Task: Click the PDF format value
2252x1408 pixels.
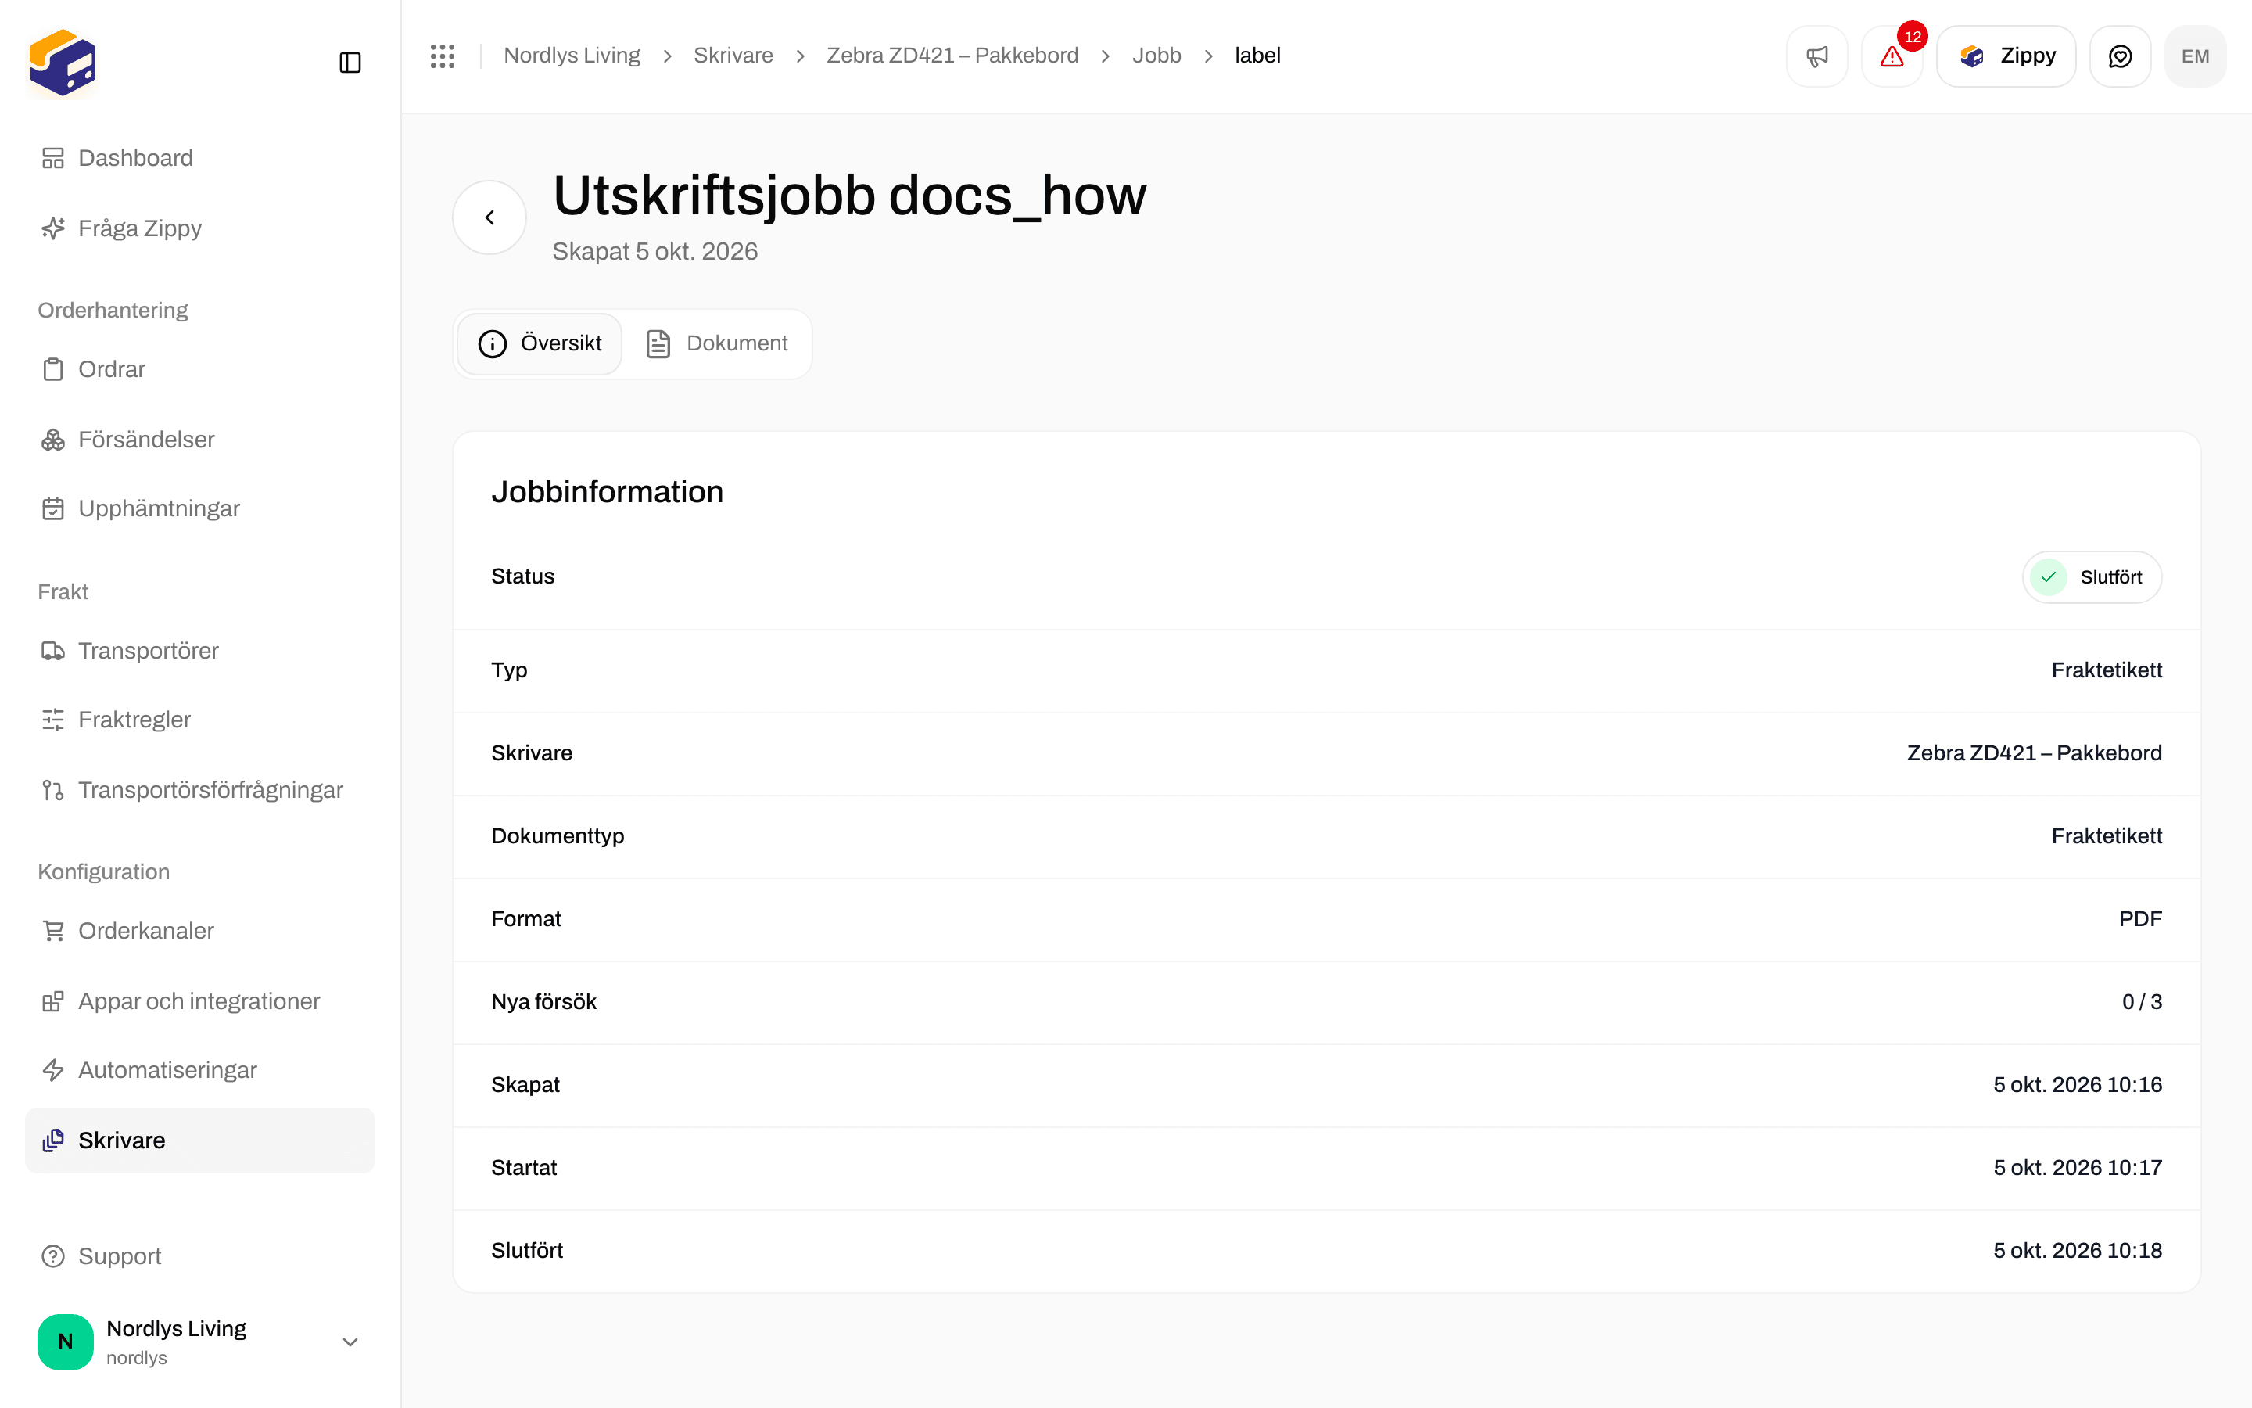Action: [x=2140, y=919]
